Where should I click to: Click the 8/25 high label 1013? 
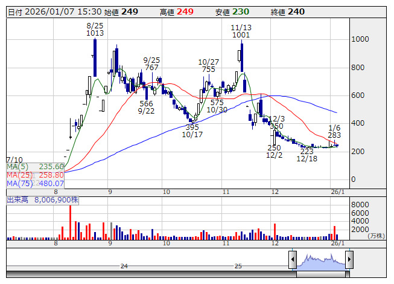pos(95,33)
